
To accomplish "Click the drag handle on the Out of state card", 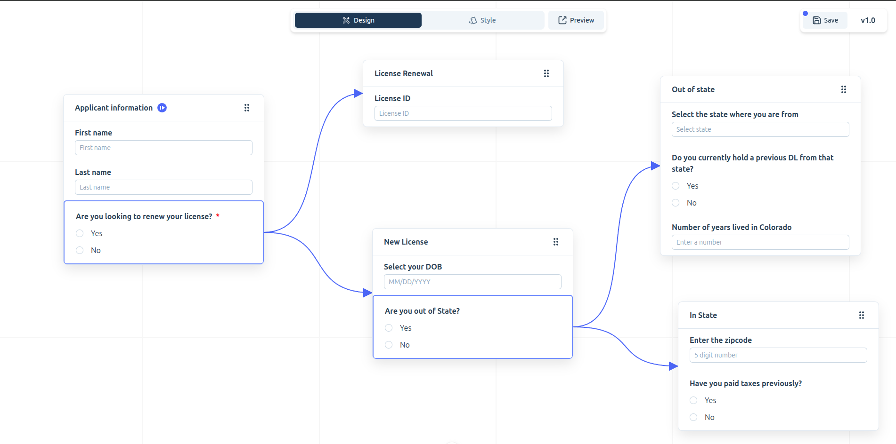I will click(x=843, y=89).
